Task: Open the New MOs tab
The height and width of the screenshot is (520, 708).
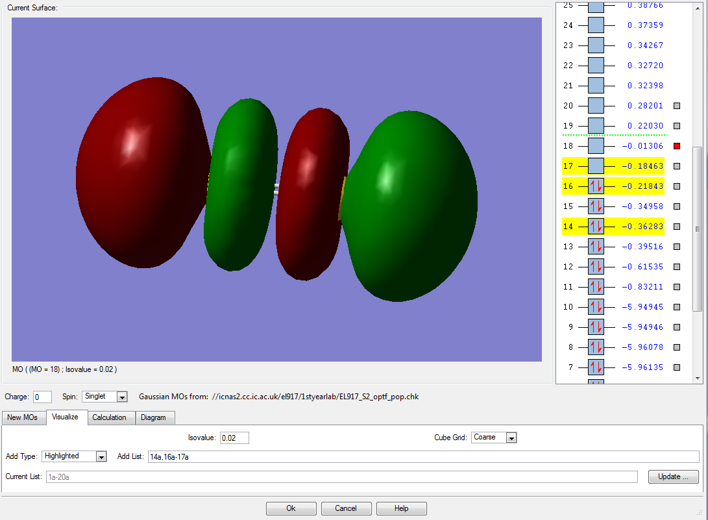Action: (23, 417)
